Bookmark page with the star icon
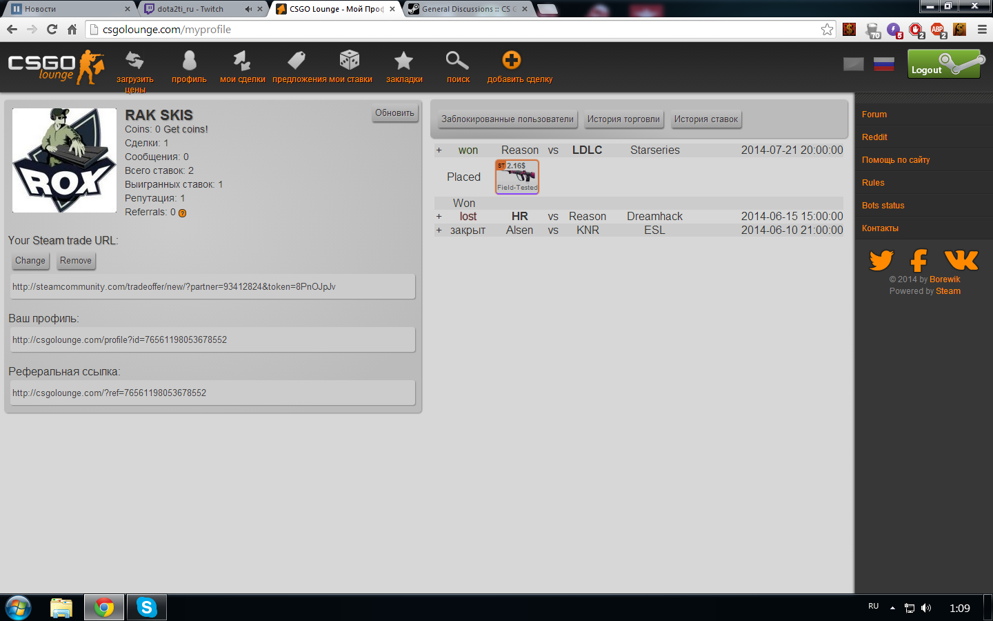Image resolution: width=993 pixels, height=621 pixels. click(x=827, y=29)
